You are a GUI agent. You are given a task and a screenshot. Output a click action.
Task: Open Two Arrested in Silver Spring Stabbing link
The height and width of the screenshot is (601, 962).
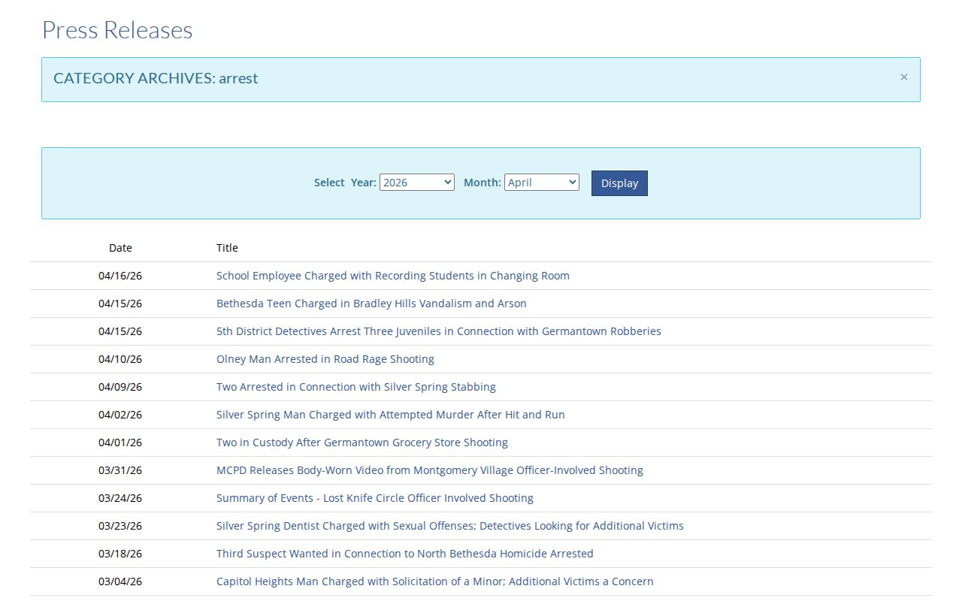pyautogui.click(x=356, y=387)
